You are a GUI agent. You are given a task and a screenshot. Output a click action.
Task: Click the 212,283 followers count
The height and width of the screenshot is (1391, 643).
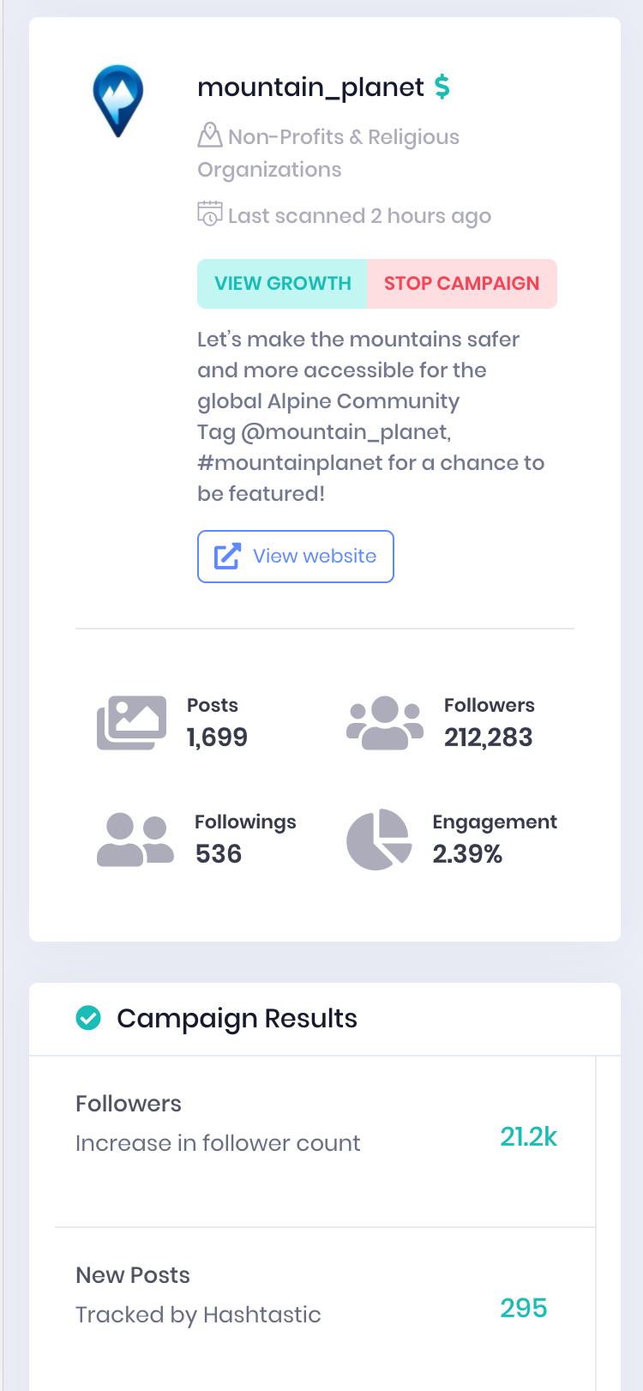click(488, 738)
